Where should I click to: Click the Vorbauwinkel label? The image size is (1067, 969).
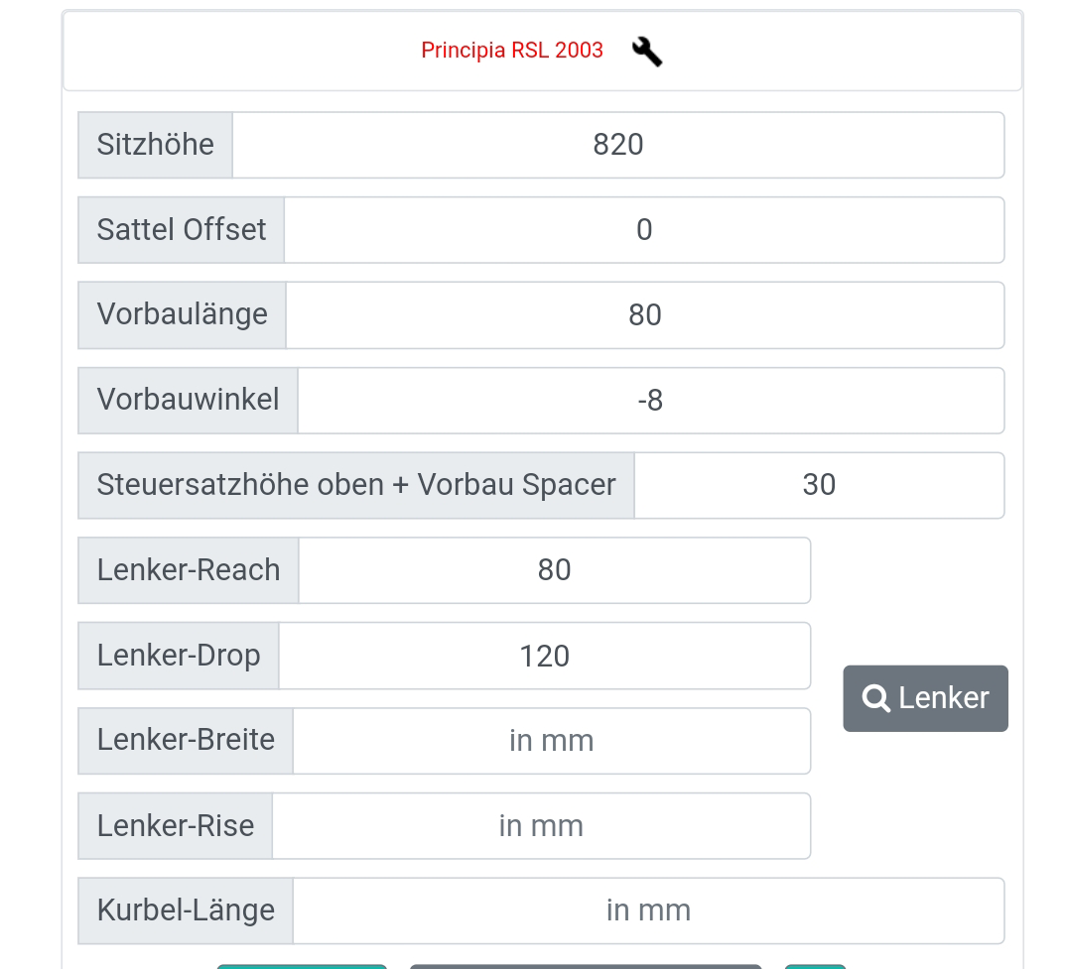click(189, 401)
